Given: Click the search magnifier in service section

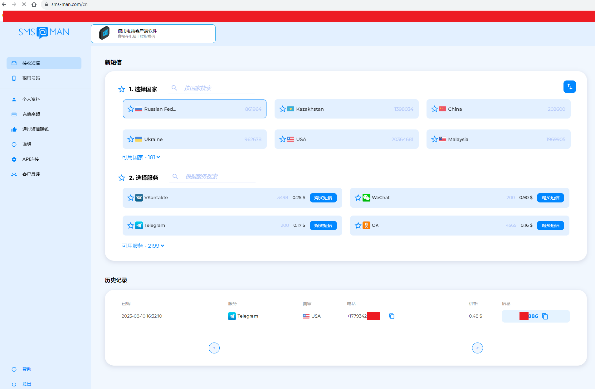Looking at the screenshot, I should (175, 177).
